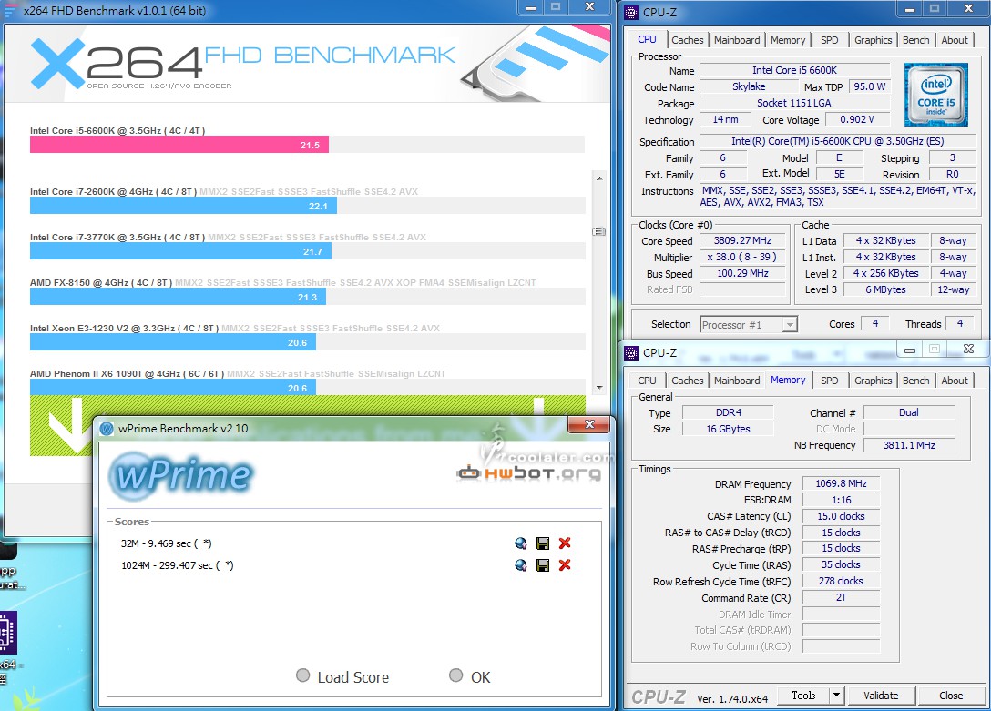Open Memory tab in the CPU-Z processor window

pyautogui.click(x=788, y=40)
